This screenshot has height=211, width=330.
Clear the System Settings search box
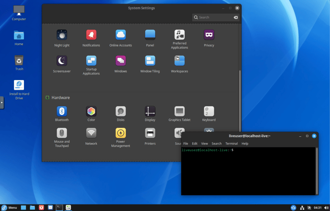(236, 17)
